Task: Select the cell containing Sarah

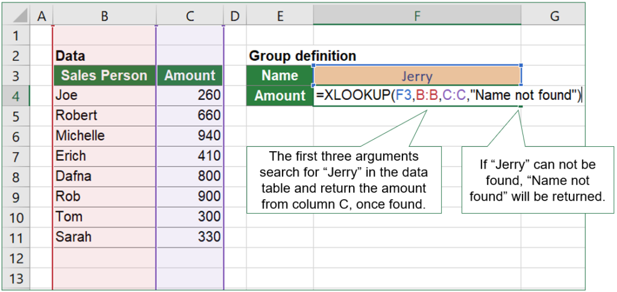Action: (104, 237)
